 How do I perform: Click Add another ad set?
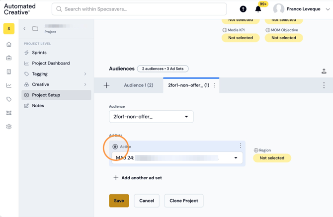(138, 178)
